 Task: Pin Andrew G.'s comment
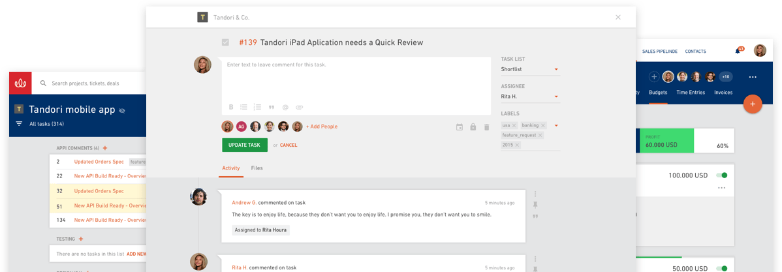[x=535, y=205]
